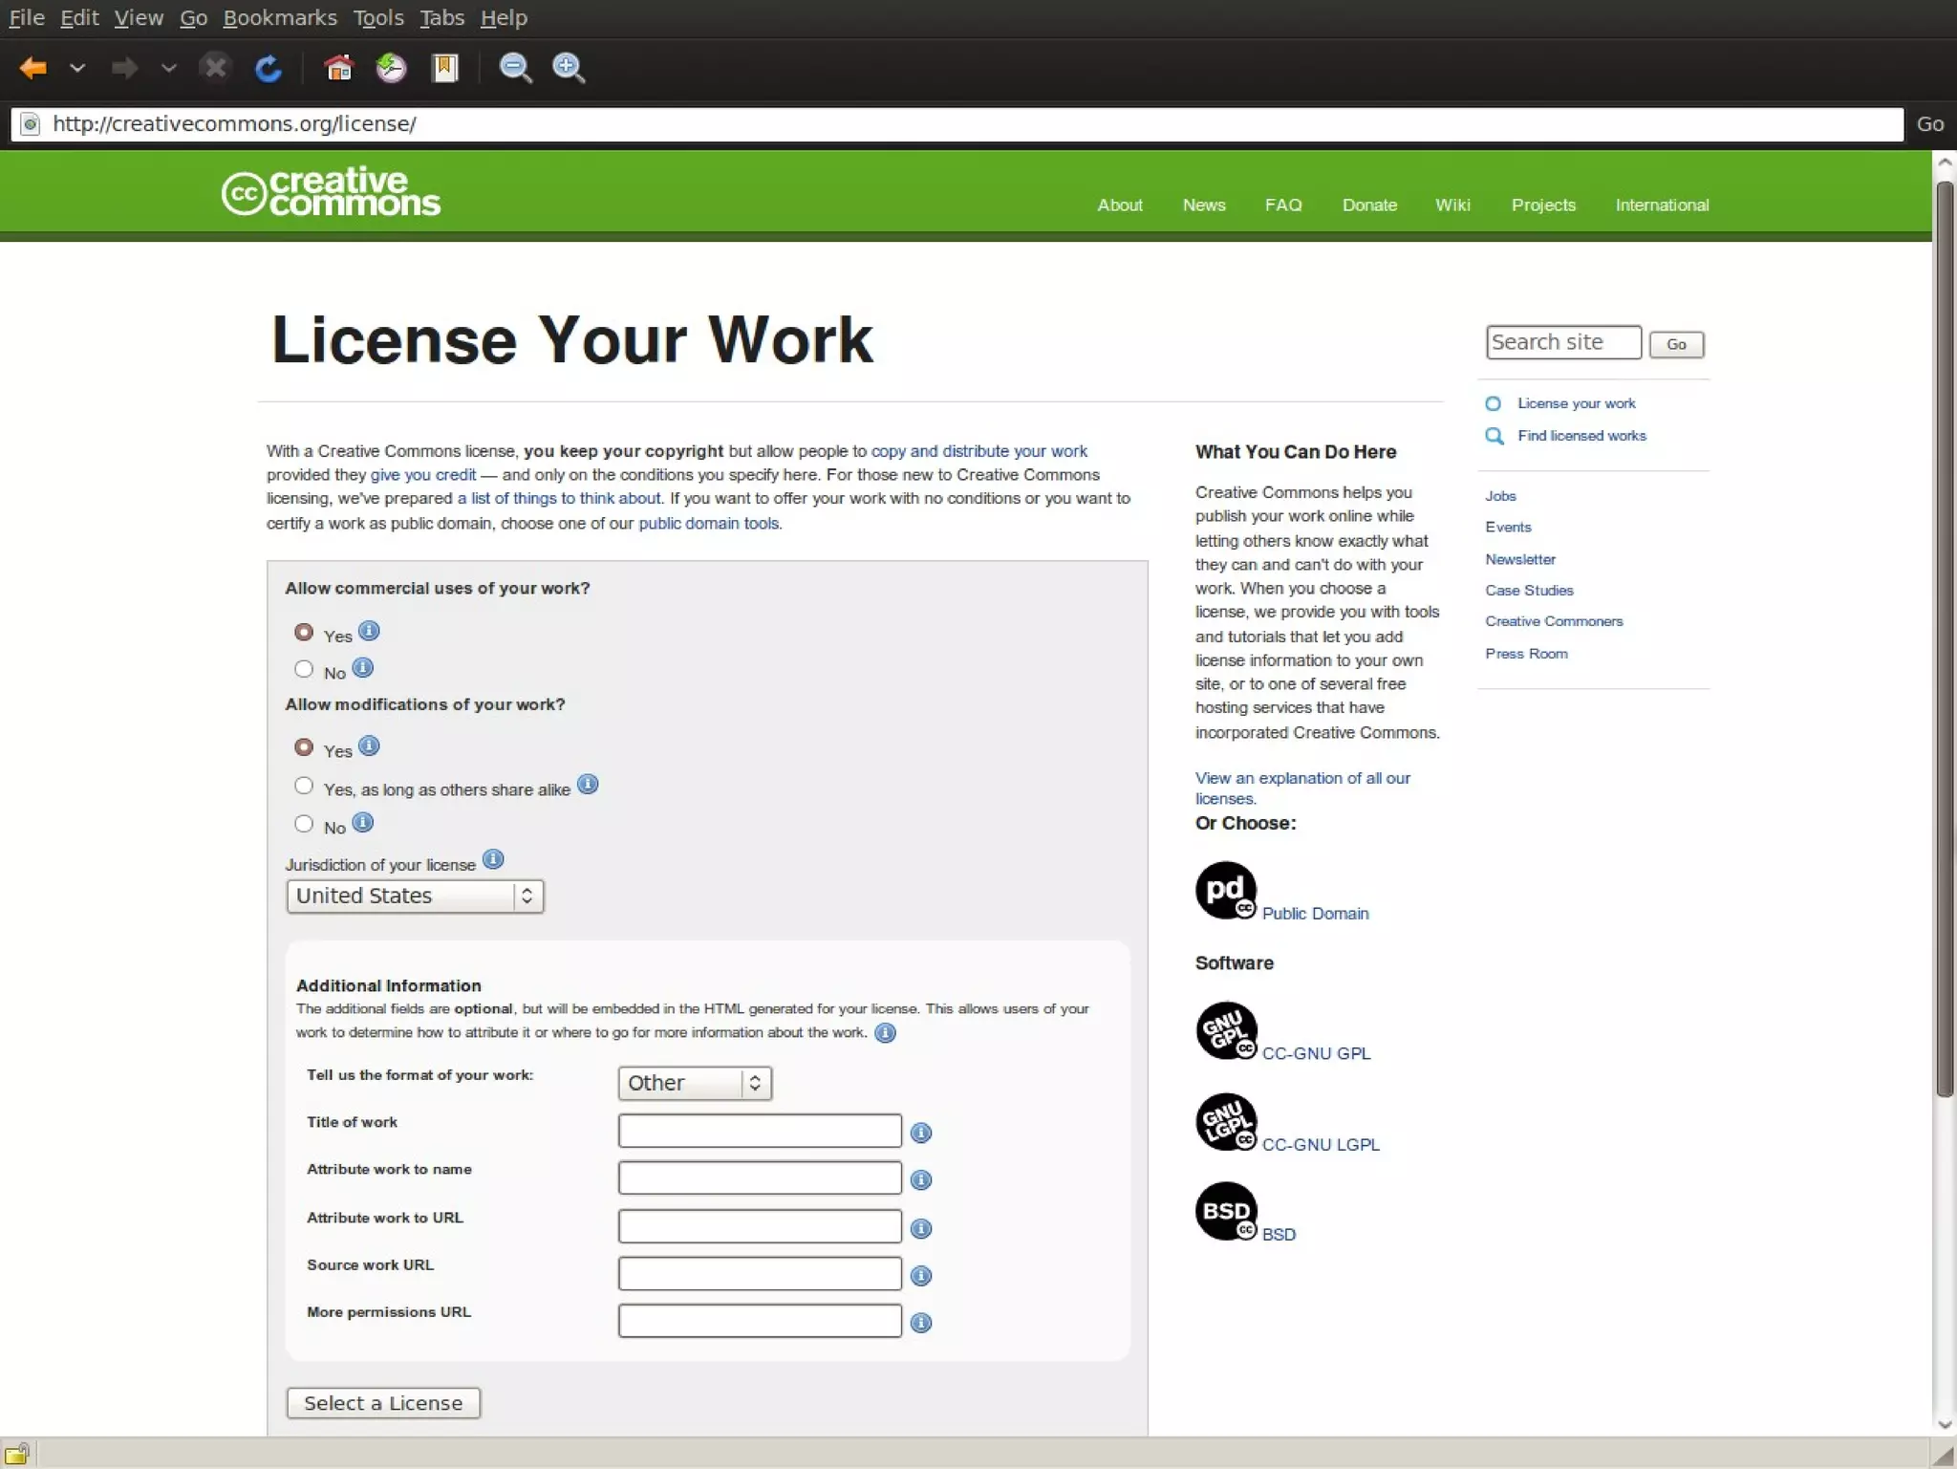Open the Tools menu
Screen dimensions: 1957x1469
(378, 18)
